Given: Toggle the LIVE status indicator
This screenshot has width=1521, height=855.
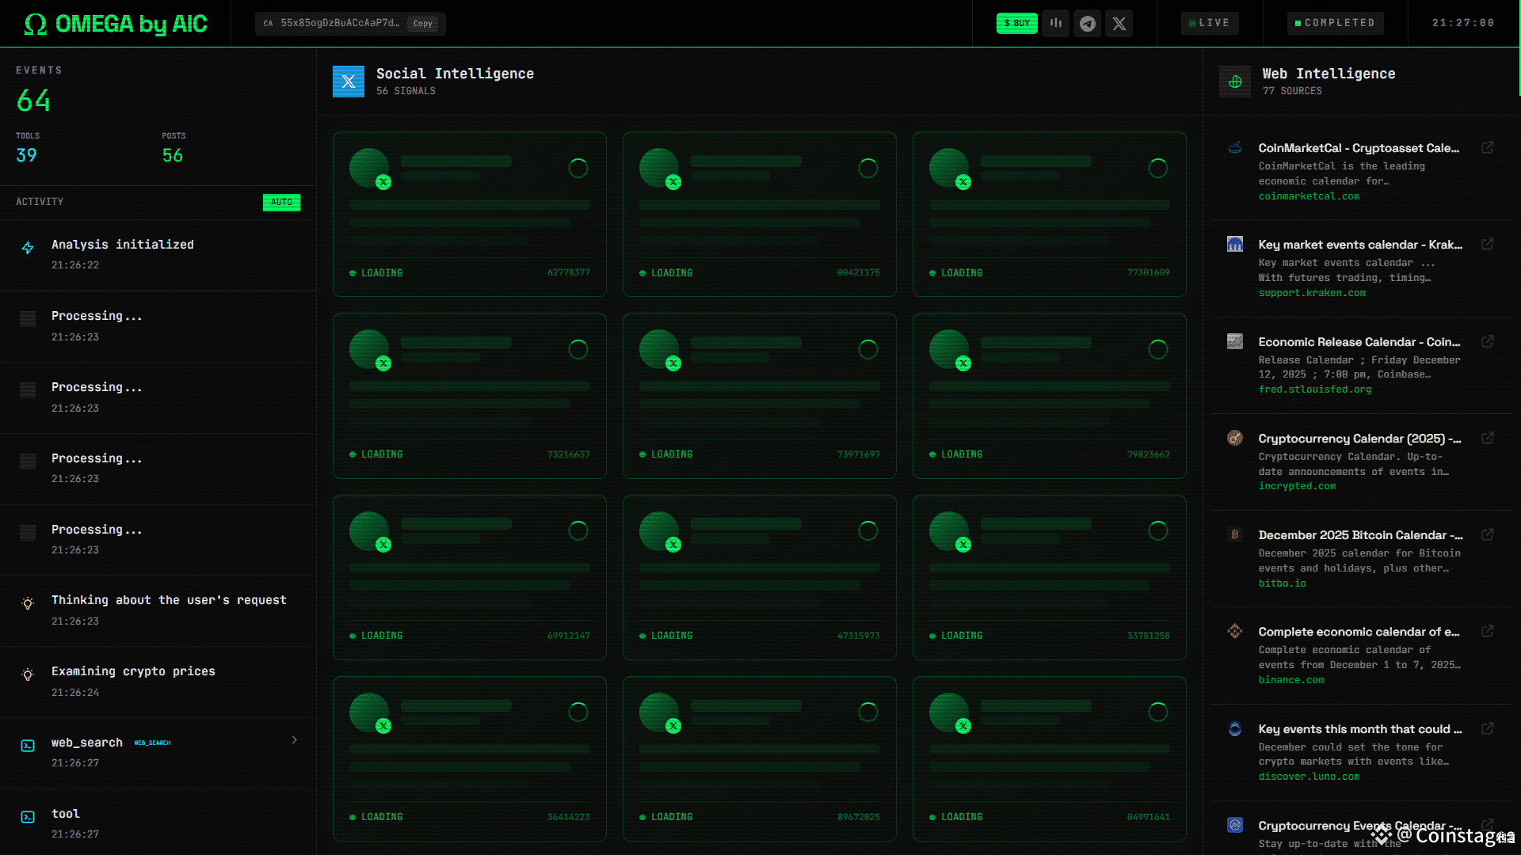Looking at the screenshot, I should [x=1210, y=23].
